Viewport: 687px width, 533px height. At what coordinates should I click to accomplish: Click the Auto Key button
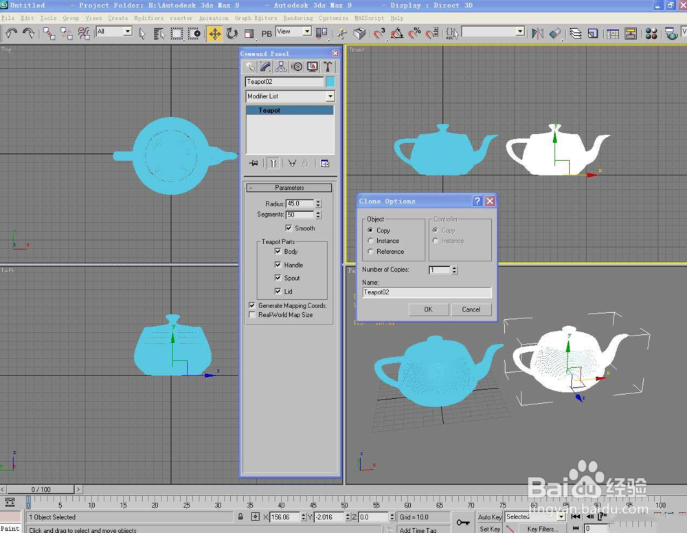point(489,517)
